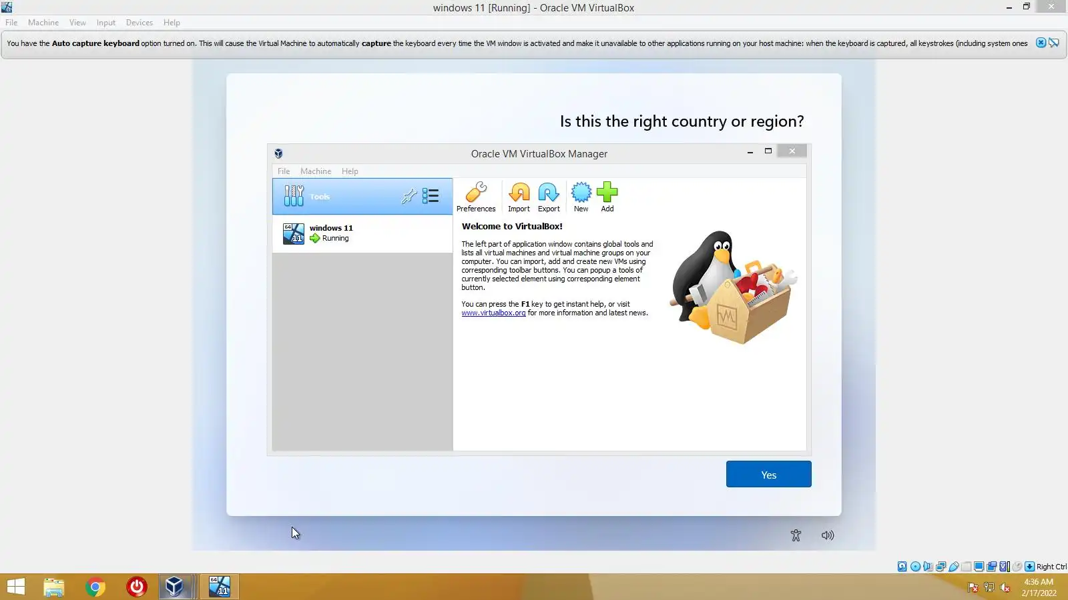Click the recording status indicator icon
The width and height of the screenshot is (1068, 600).
pyautogui.click(x=991, y=567)
